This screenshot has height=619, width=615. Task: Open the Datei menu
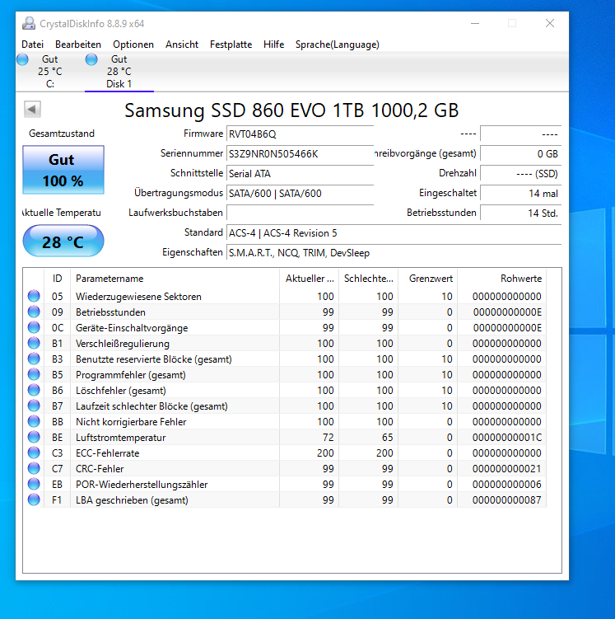tap(32, 45)
